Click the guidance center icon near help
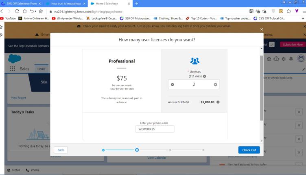This screenshot has height=175, width=306. tap(269, 59)
